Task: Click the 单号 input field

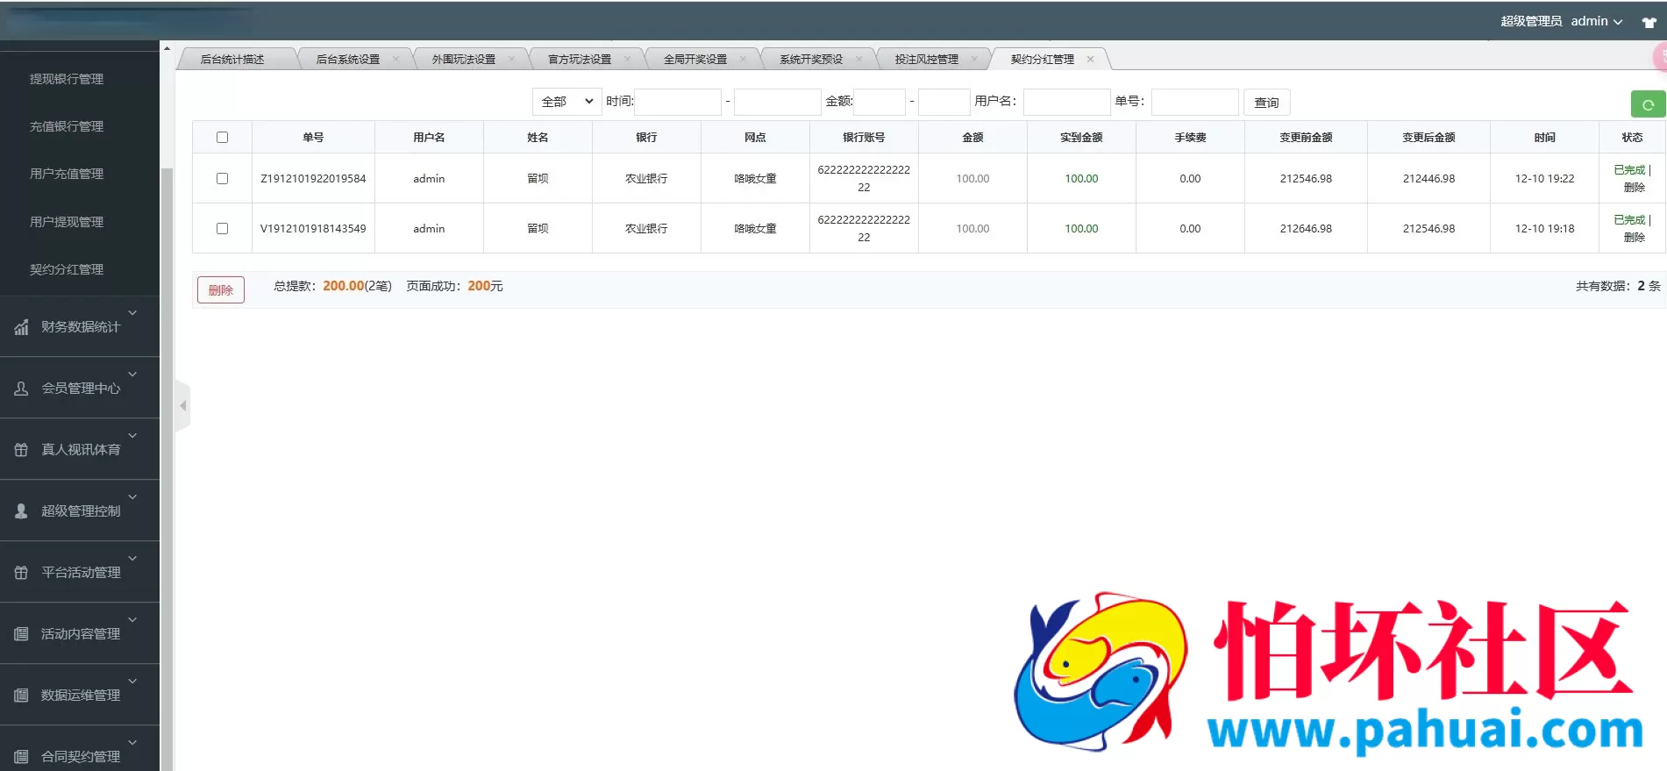Action: coord(1194,102)
